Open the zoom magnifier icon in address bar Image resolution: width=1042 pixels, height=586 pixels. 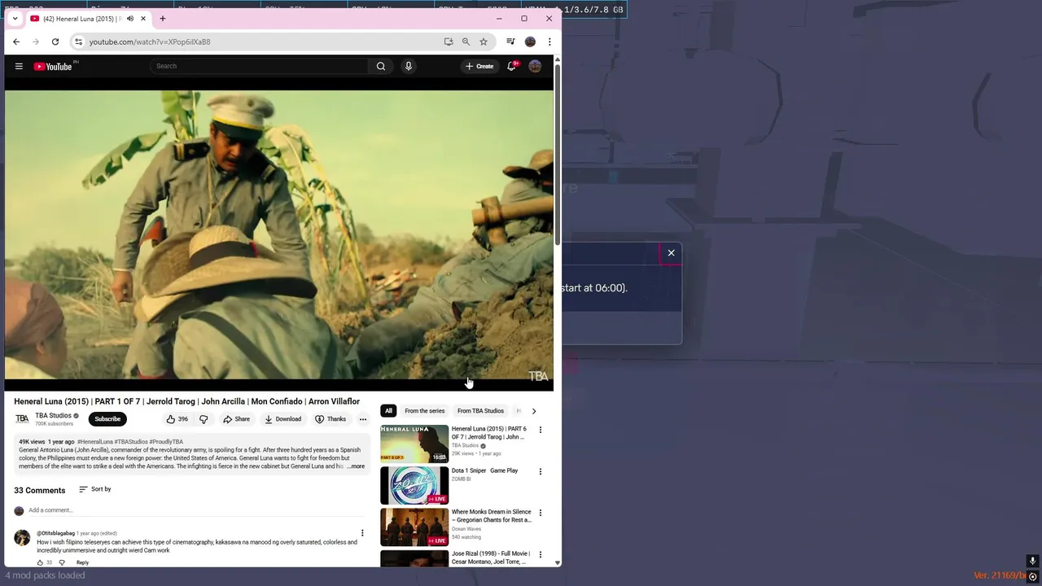point(466,42)
